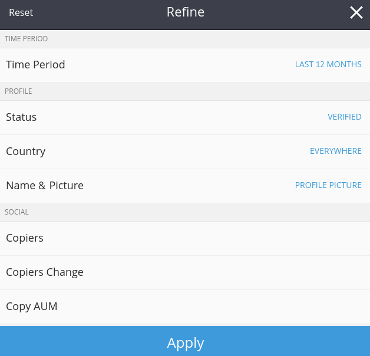The image size is (370, 356).
Task: Change the LAST 12 MONTHS value
Action: pos(328,64)
